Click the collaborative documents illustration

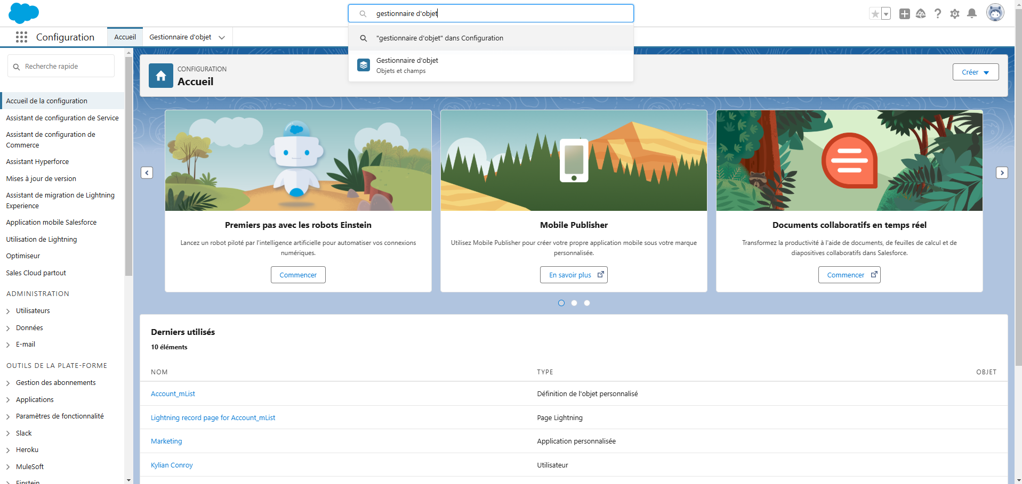click(849, 160)
